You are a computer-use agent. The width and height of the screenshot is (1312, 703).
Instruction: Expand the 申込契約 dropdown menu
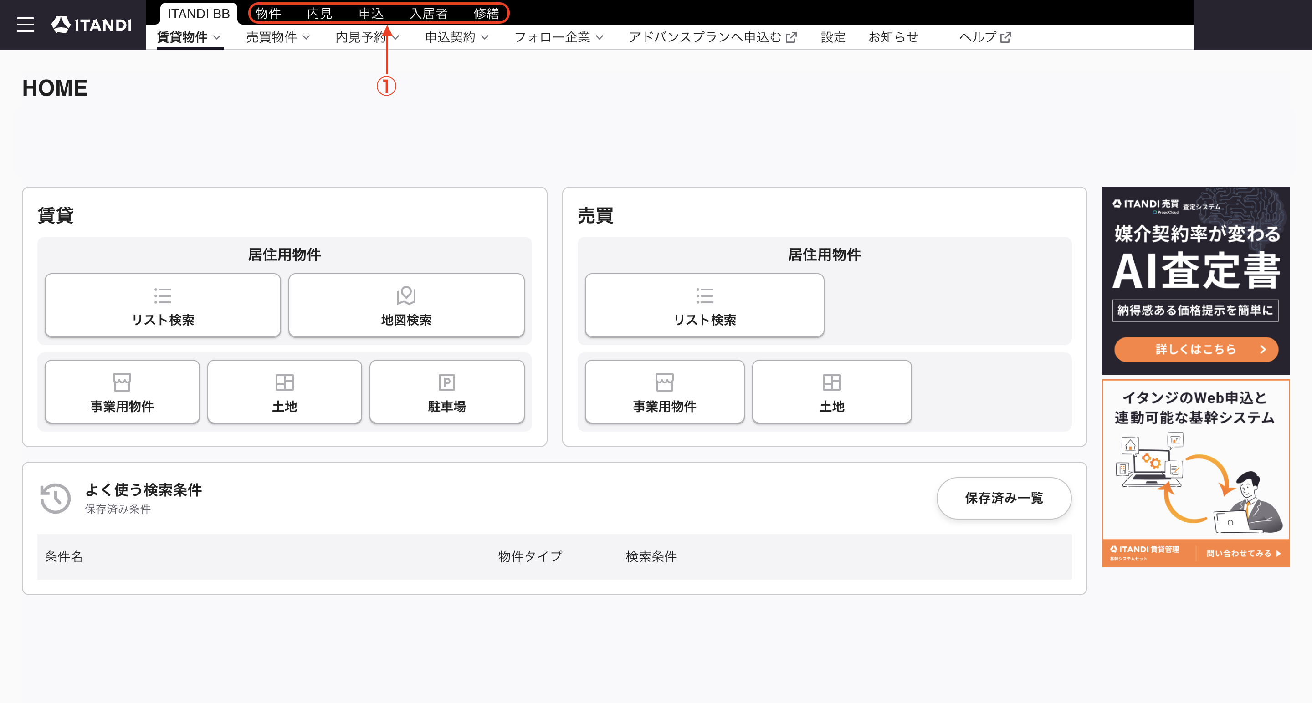(x=457, y=37)
